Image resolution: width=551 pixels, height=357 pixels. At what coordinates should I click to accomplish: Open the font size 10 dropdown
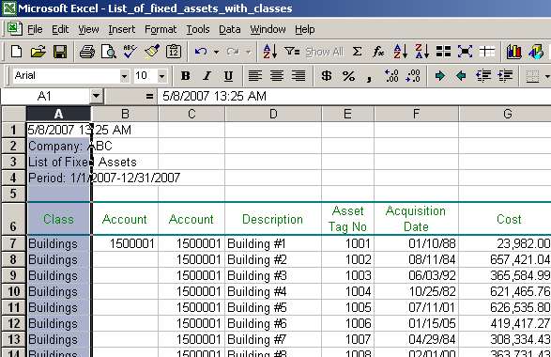[161, 75]
